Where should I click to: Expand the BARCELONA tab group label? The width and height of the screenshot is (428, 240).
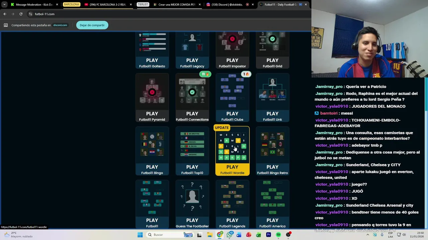point(72,5)
